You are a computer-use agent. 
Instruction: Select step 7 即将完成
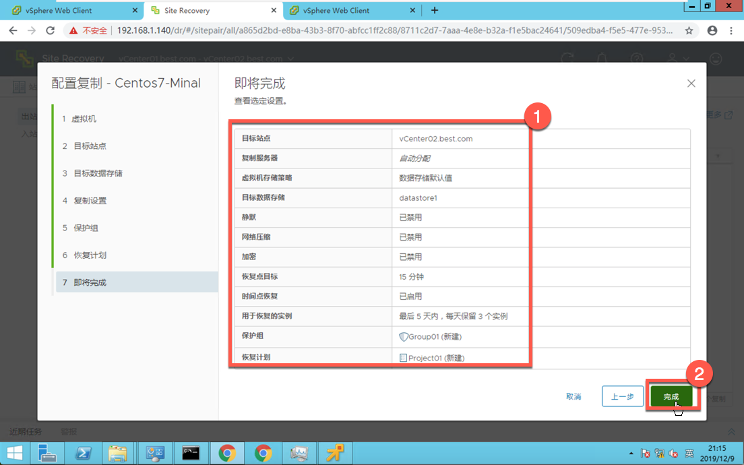[x=135, y=282]
